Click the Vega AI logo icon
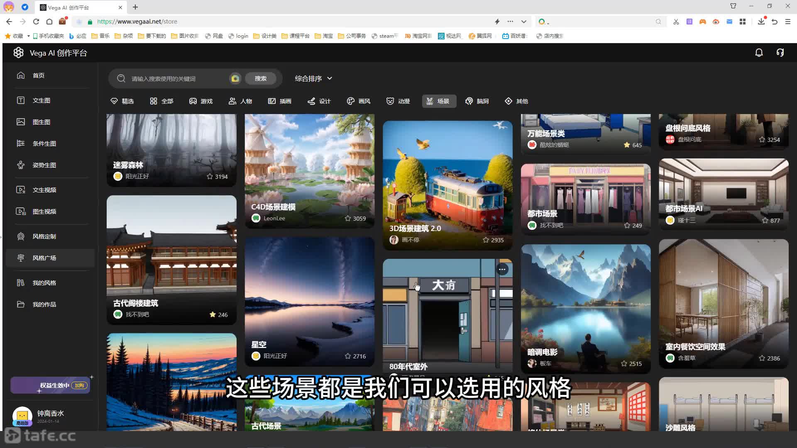Image resolution: width=797 pixels, height=448 pixels. tap(18, 53)
